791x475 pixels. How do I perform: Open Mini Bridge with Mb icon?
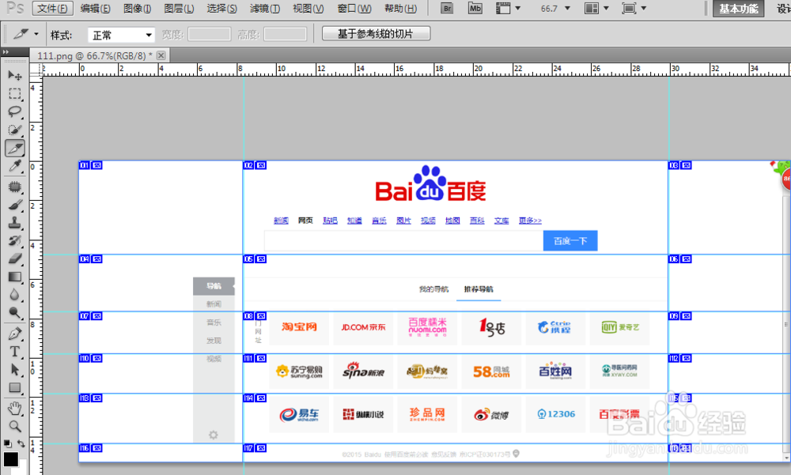point(475,8)
